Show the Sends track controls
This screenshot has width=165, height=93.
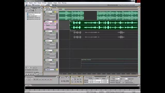click(x=49, y=9)
